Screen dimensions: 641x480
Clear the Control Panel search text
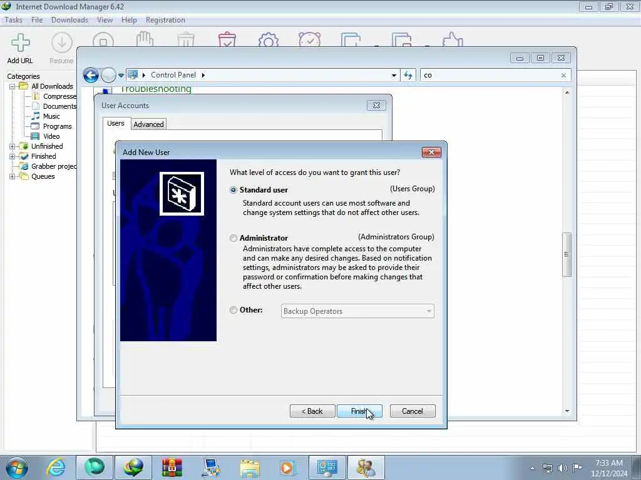coord(563,75)
